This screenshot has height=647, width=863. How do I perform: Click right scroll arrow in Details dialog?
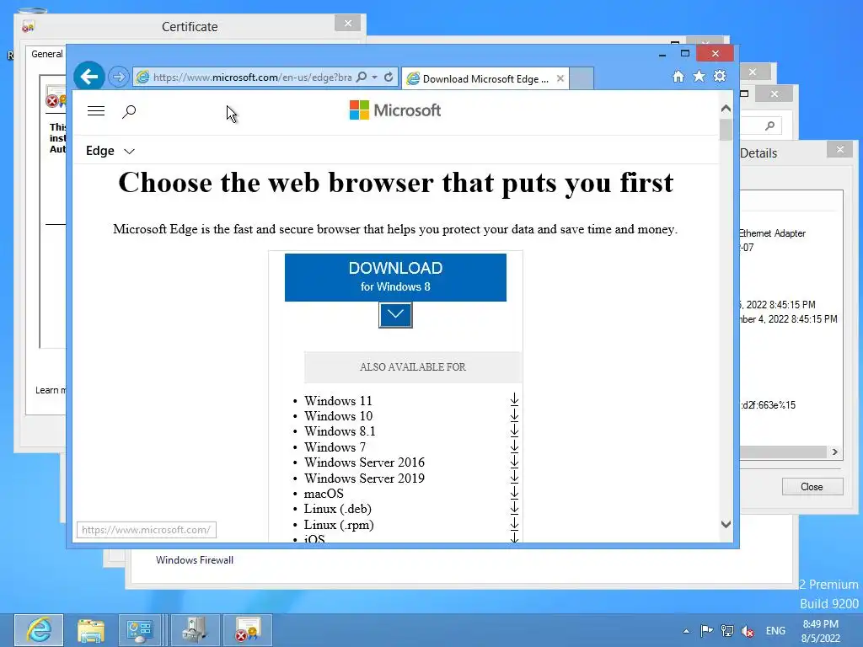pos(835,452)
